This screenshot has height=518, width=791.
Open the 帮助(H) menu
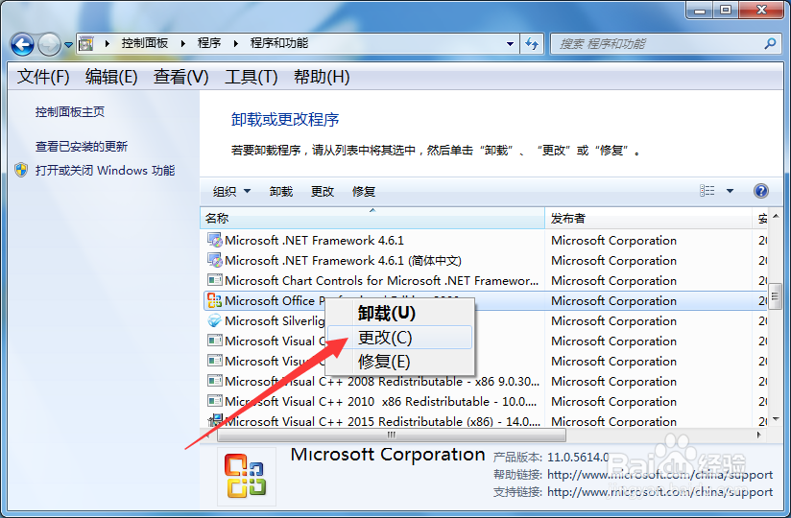[x=322, y=77]
